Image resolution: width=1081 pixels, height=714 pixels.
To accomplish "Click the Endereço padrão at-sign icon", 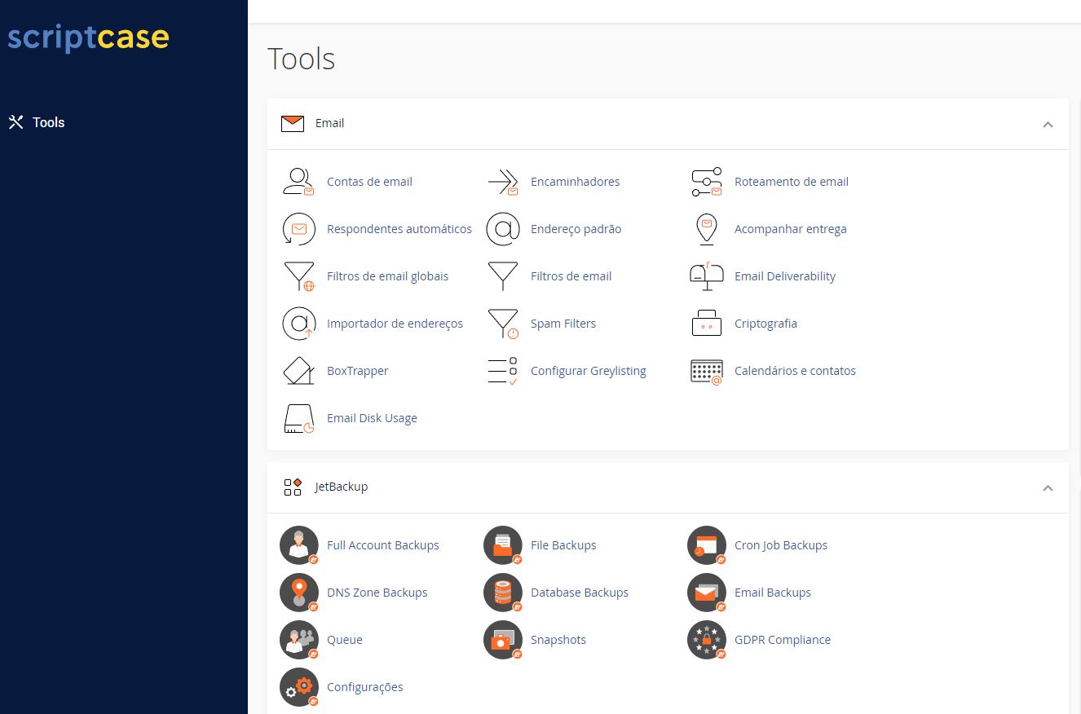I will click(502, 229).
